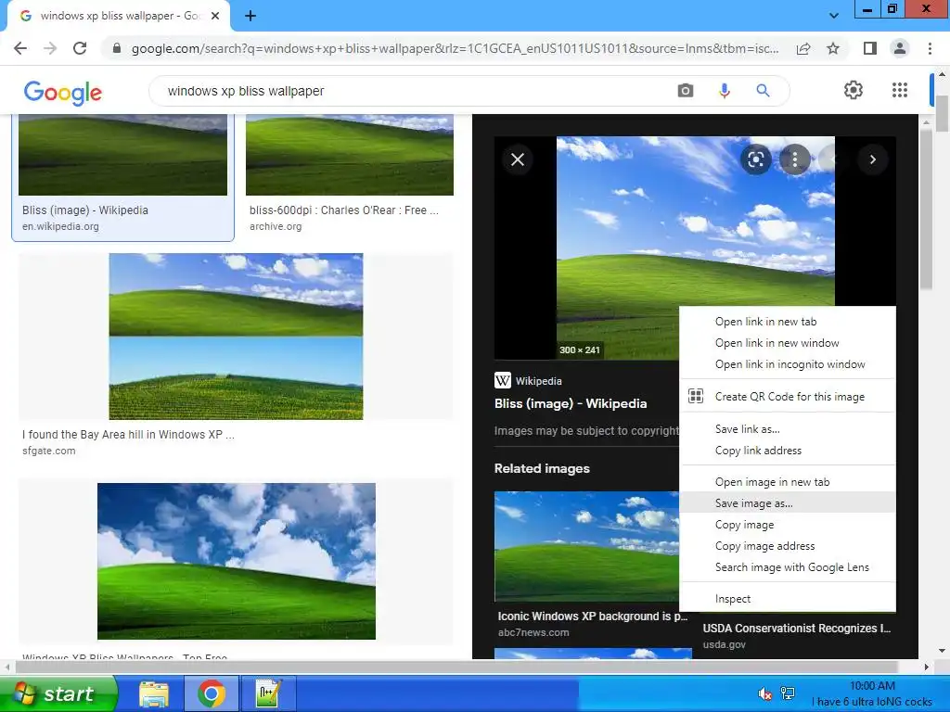The width and height of the screenshot is (950, 712).
Task: Choose Save image as...
Action: click(787, 503)
